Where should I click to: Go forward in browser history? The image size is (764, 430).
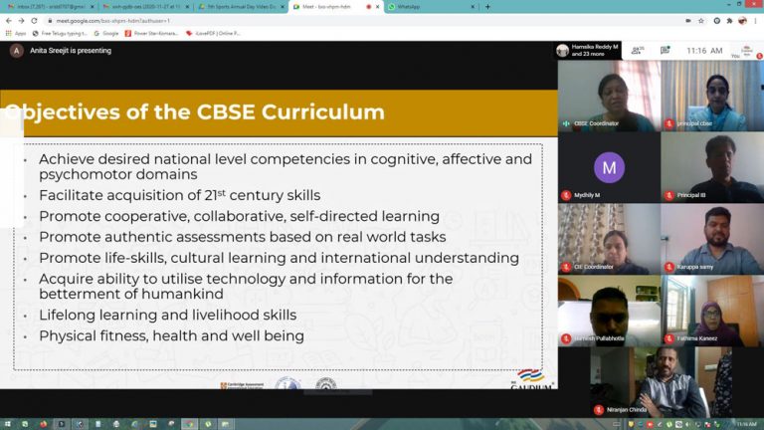click(x=21, y=21)
